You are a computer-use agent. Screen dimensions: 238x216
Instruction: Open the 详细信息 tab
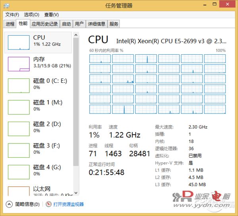pyautogui.click(x=96, y=24)
